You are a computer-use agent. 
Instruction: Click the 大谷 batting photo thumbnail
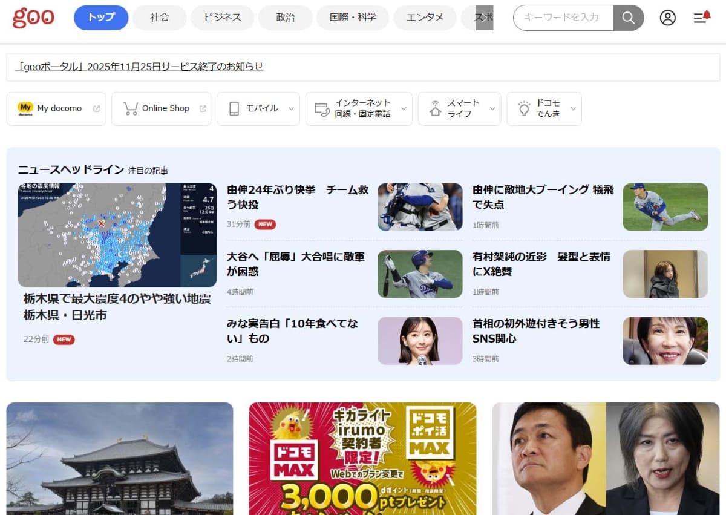click(420, 274)
